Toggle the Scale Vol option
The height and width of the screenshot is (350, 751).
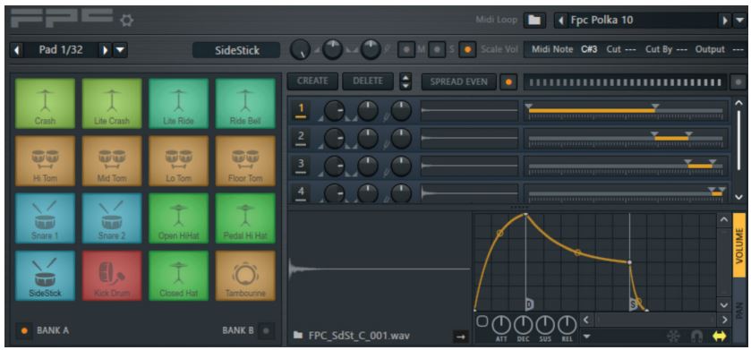467,50
